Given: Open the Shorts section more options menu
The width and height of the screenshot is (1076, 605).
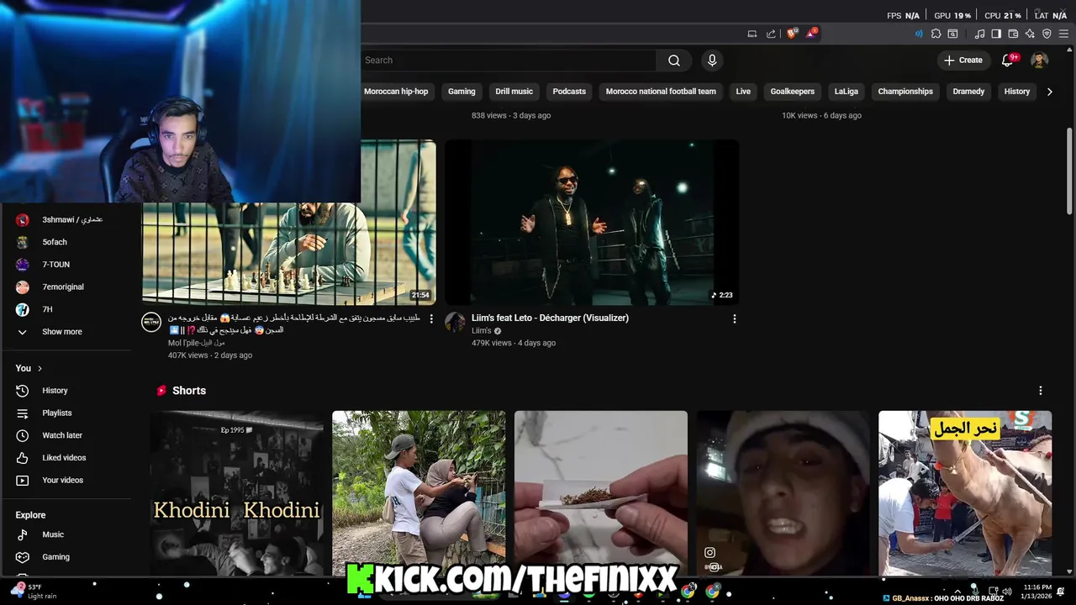Looking at the screenshot, I should pos(1040,391).
